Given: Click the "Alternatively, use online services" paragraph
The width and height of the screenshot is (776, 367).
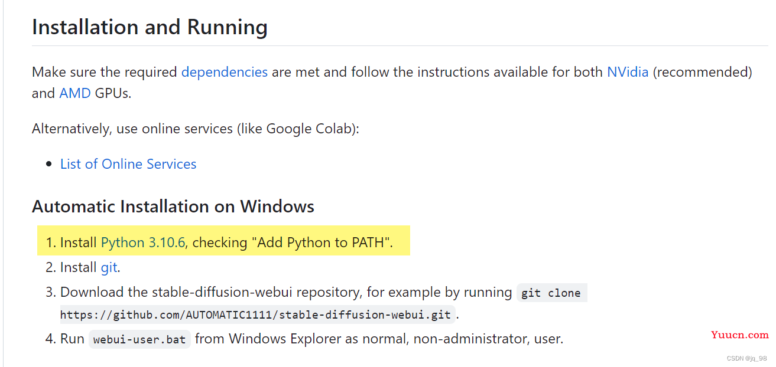Looking at the screenshot, I should [x=196, y=129].
